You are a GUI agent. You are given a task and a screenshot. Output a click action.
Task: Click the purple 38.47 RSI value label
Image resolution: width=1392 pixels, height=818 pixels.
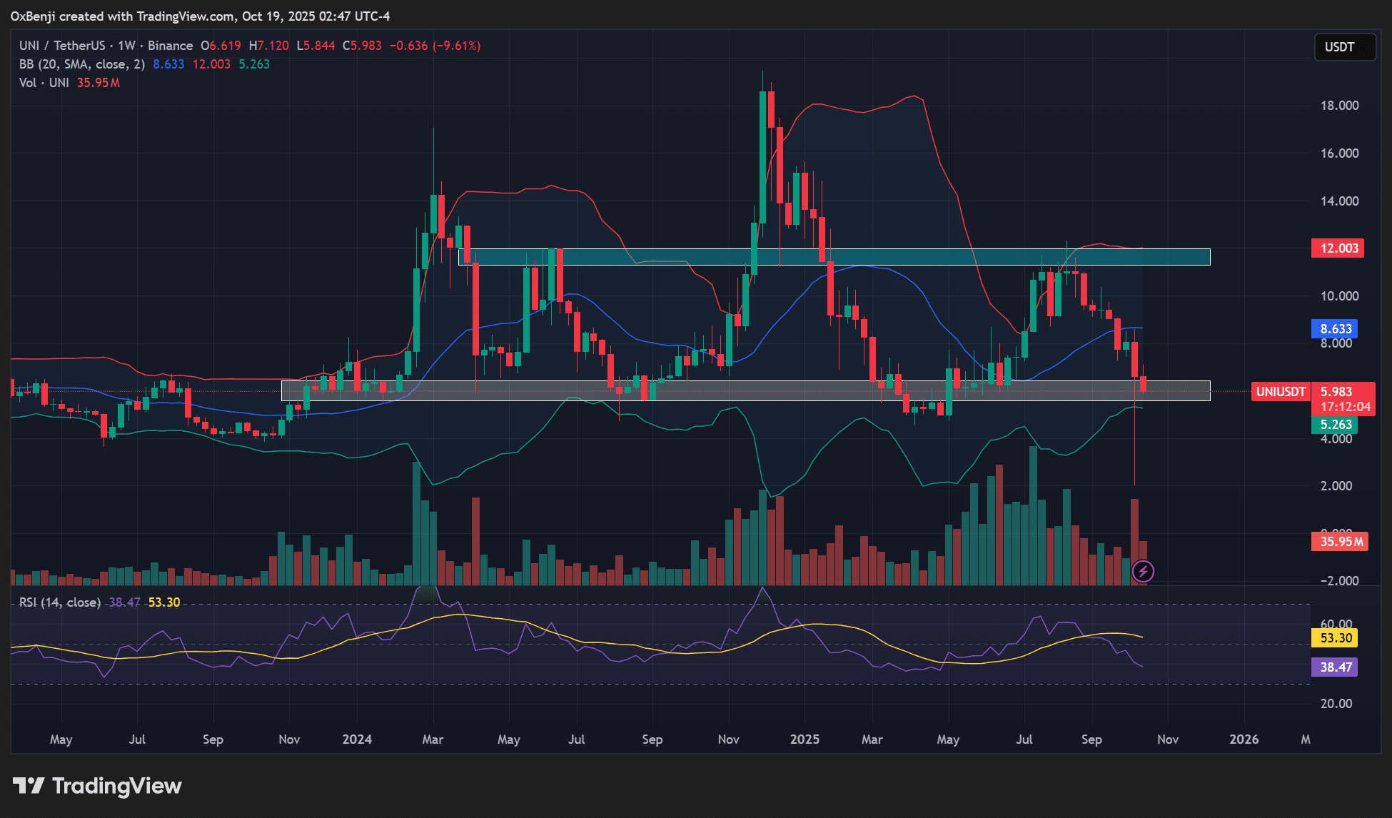(x=1336, y=667)
